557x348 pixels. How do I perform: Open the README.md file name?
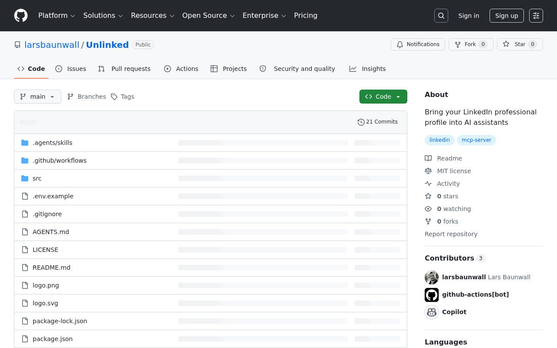(51, 268)
